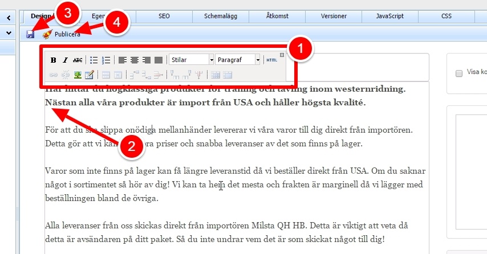The image size is (487, 254).
Task: Click the line 'beställningen bland de övriga.'
Action: click(x=102, y=198)
